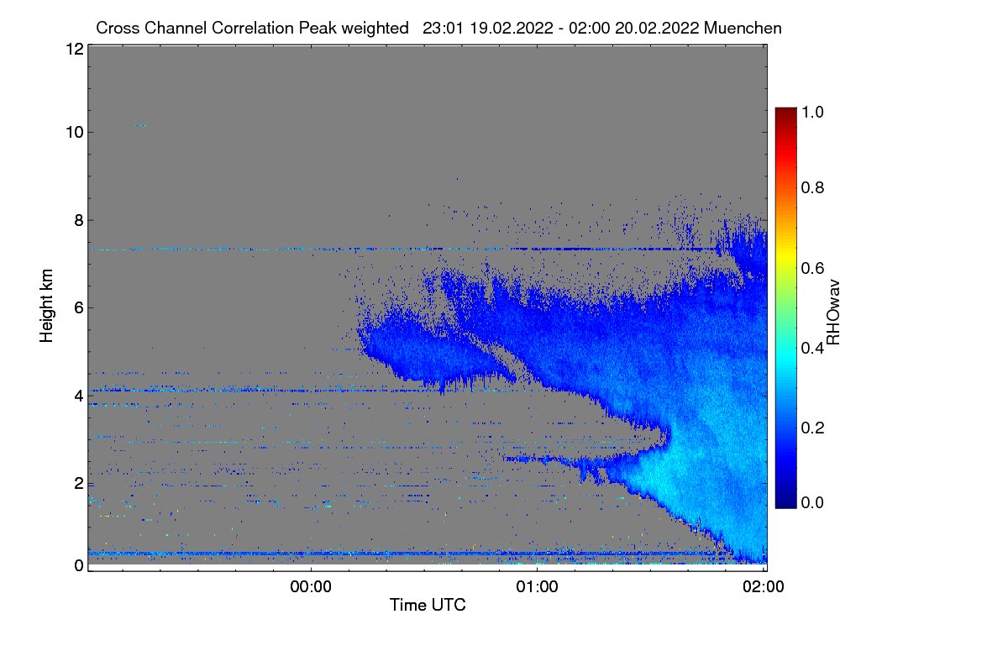Click the y-axis tick label '6'
This screenshot has width=1008, height=672.
79,307
